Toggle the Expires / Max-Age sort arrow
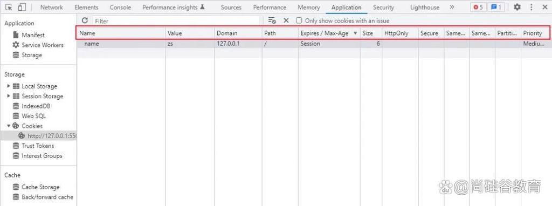The width and height of the screenshot is (552, 206). 355,33
